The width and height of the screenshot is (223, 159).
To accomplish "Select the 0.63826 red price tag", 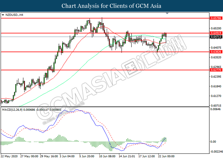I will (215, 52).
